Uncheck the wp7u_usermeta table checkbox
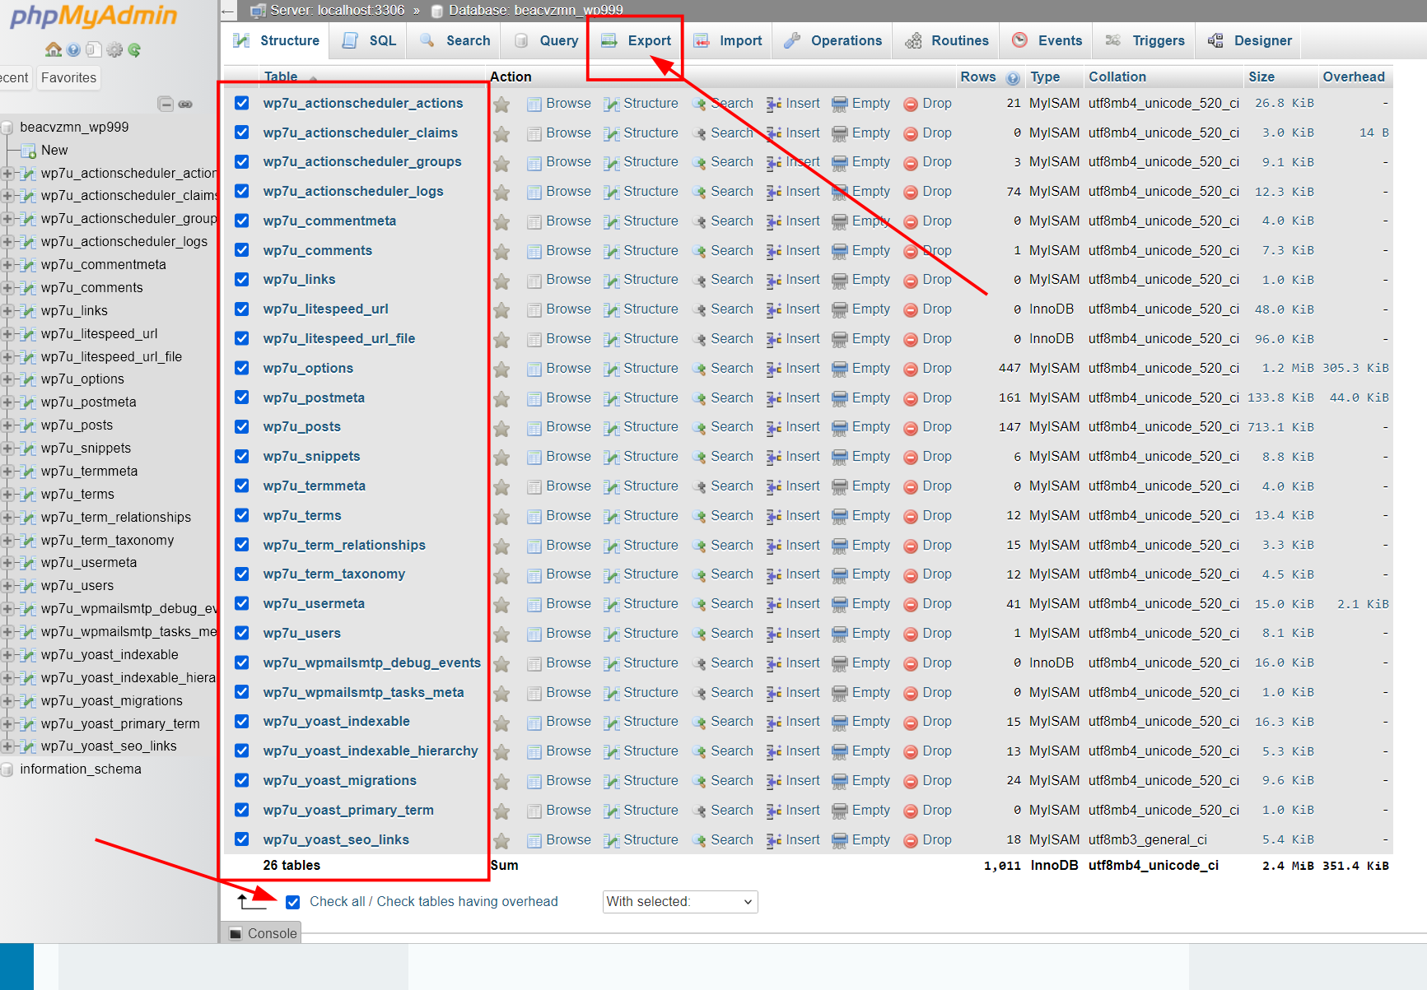The image size is (1427, 990). (x=241, y=603)
